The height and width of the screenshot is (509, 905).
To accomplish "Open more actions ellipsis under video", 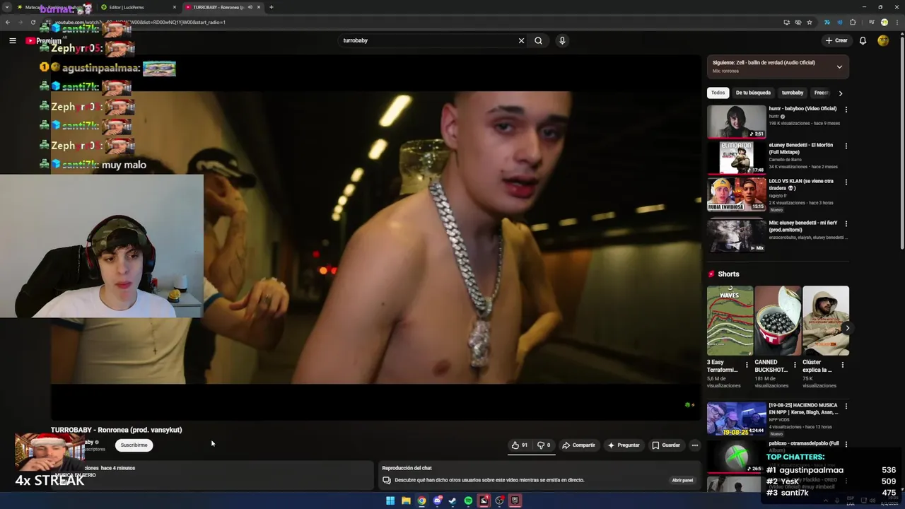I will pyautogui.click(x=695, y=445).
